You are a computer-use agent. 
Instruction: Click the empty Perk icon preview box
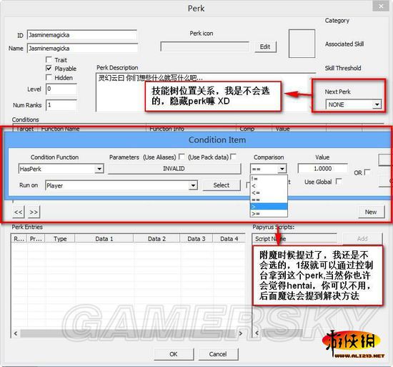302,44
